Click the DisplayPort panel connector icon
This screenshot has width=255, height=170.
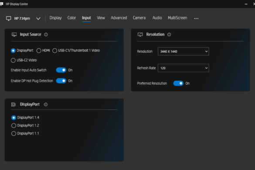click(x=14, y=105)
